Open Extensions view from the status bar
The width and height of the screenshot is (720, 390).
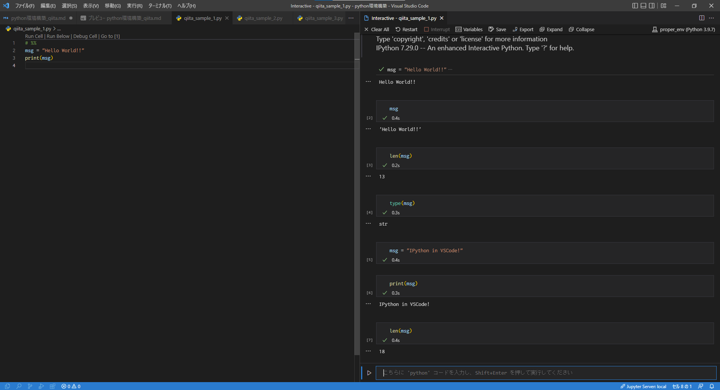pyautogui.click(x=53, y=386)
